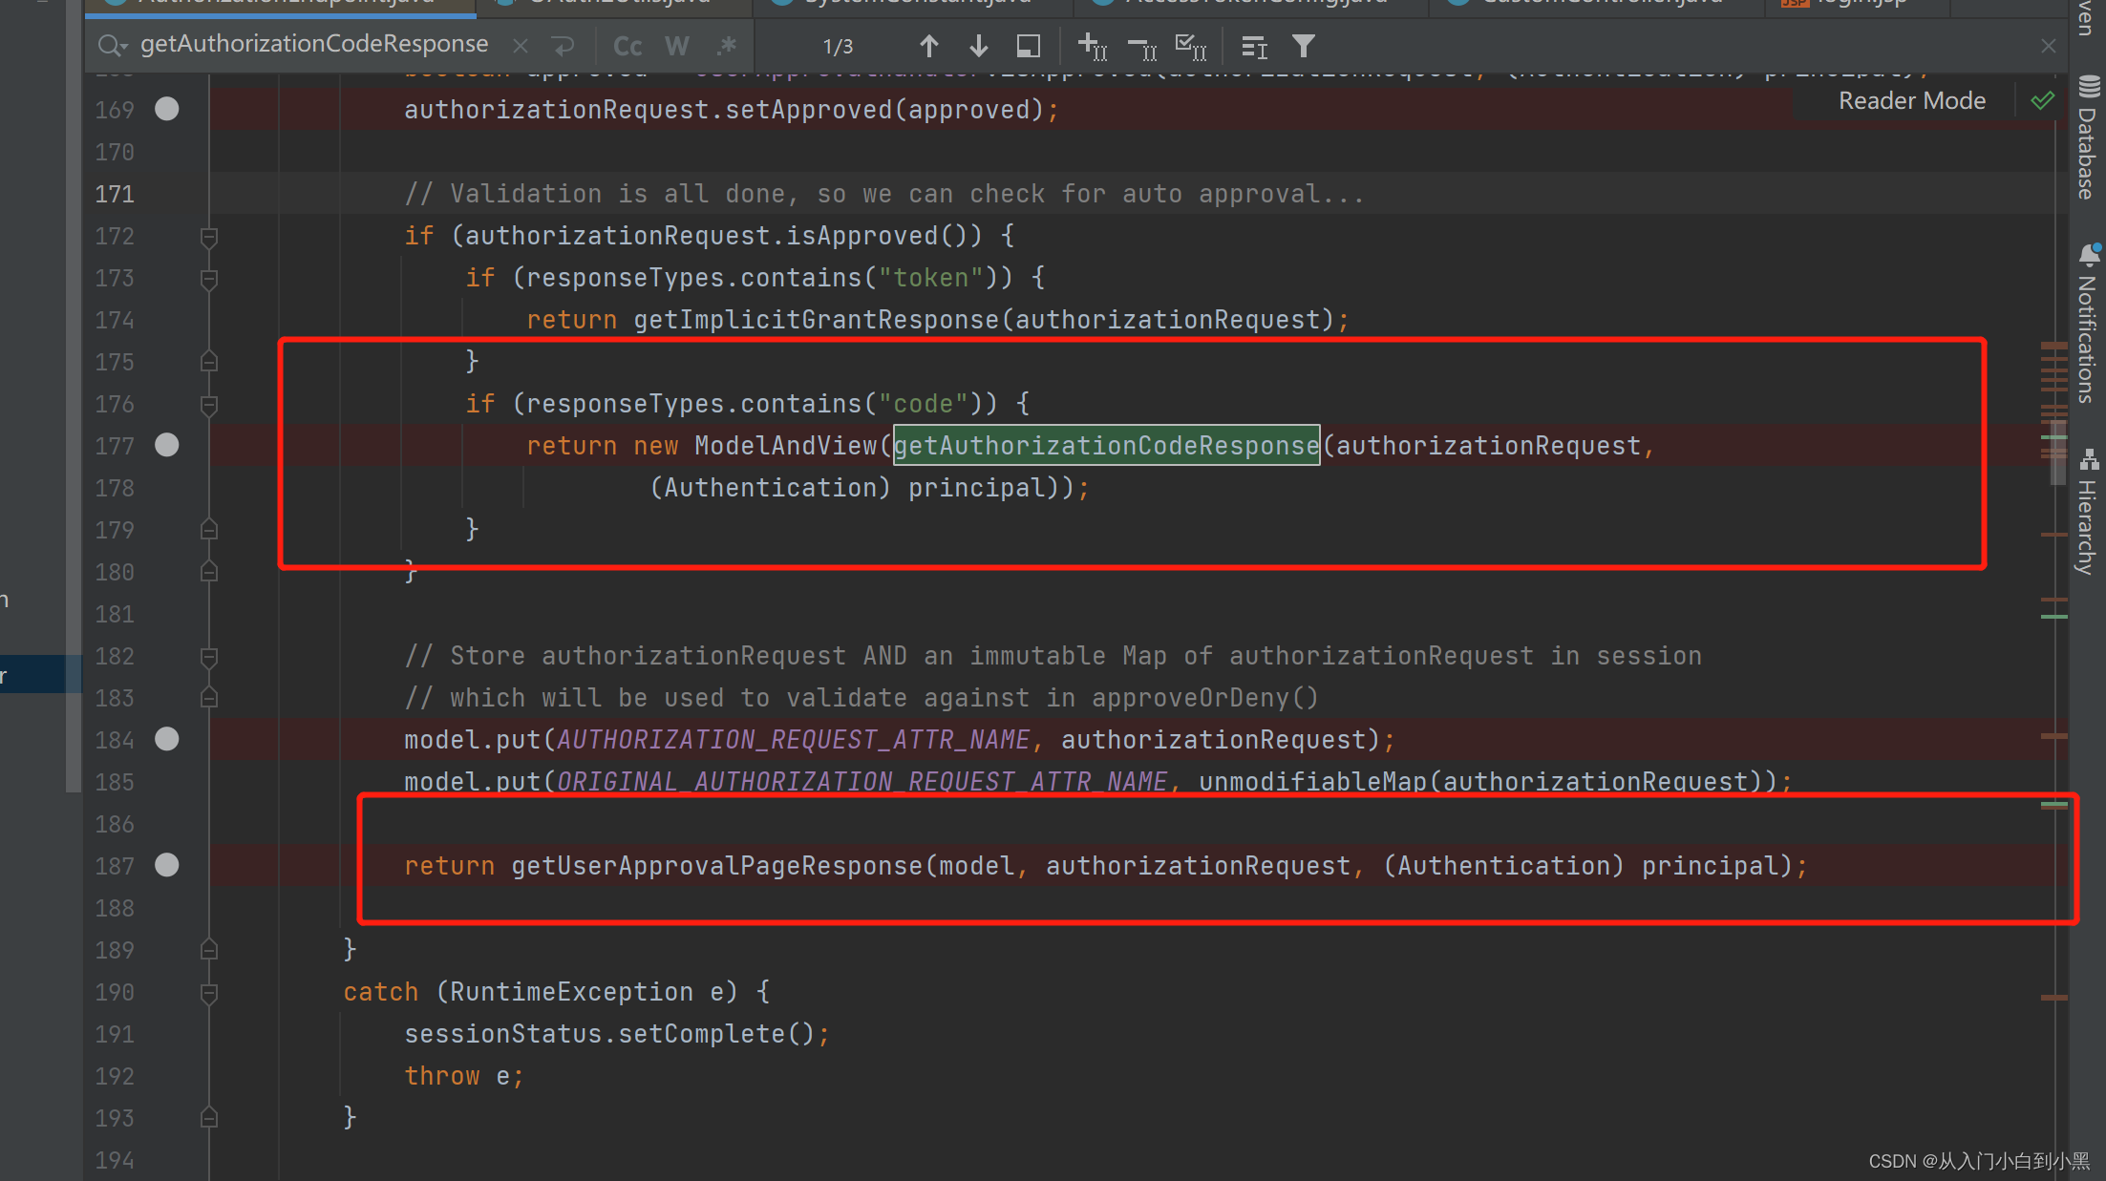Click RuntimeException in catch clause
Screen dimensions: 2106x1181
coord(572,992)
